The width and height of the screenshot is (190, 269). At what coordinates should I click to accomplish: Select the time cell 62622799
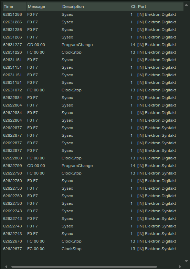coord(12,166)
